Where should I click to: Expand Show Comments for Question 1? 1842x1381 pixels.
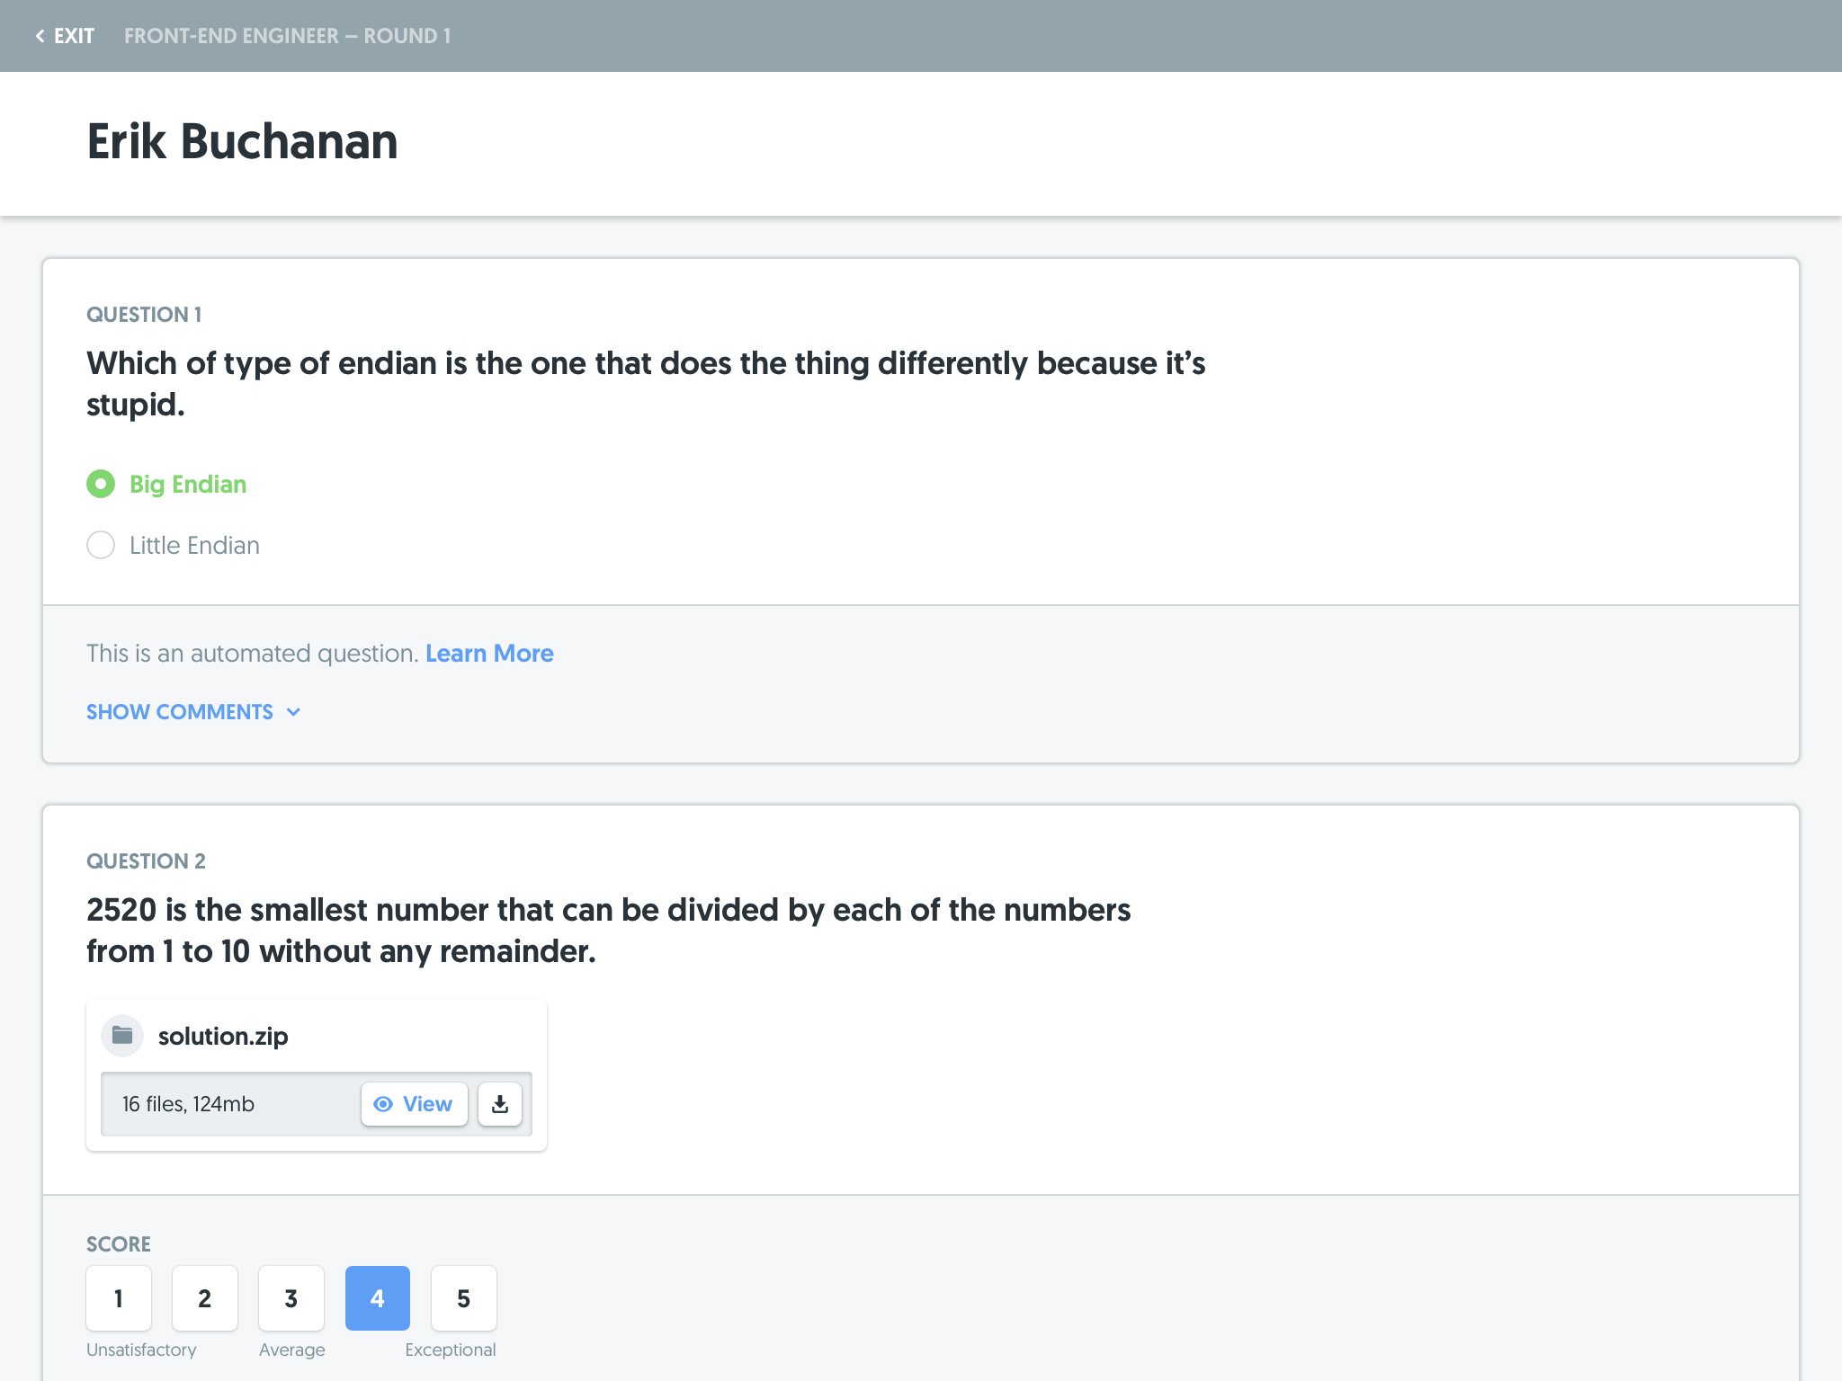pyautogui.click(x=180, y=712)
